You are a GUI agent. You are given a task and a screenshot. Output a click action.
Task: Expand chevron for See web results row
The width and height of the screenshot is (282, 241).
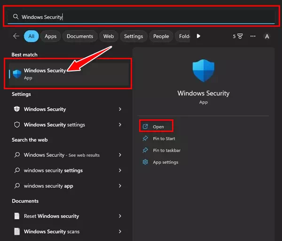pos(120,155)
